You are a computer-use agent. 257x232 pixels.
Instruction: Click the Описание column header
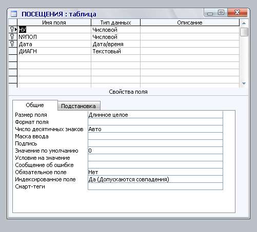(x=190, y=23)
